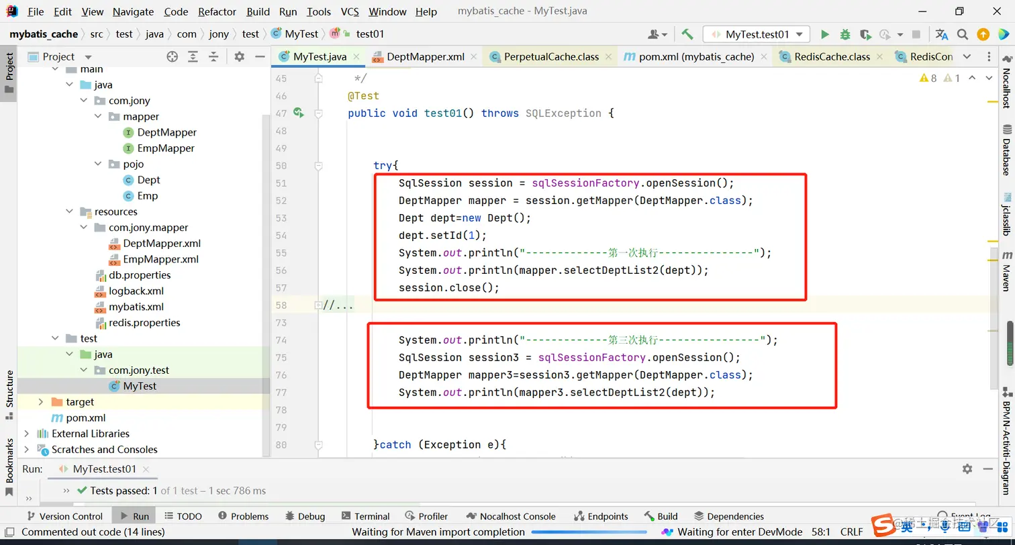Open the Problems tool window button
This screenshot has width=1015, height=545.
[x=243, y=516]
